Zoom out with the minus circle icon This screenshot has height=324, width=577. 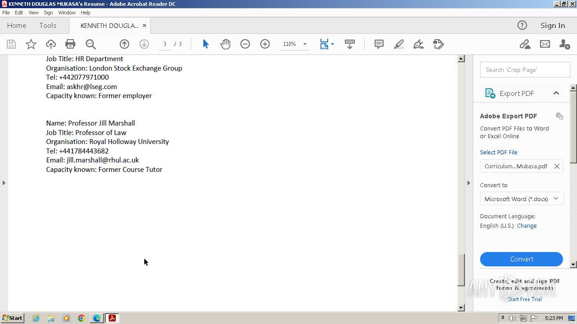[245, 44]
